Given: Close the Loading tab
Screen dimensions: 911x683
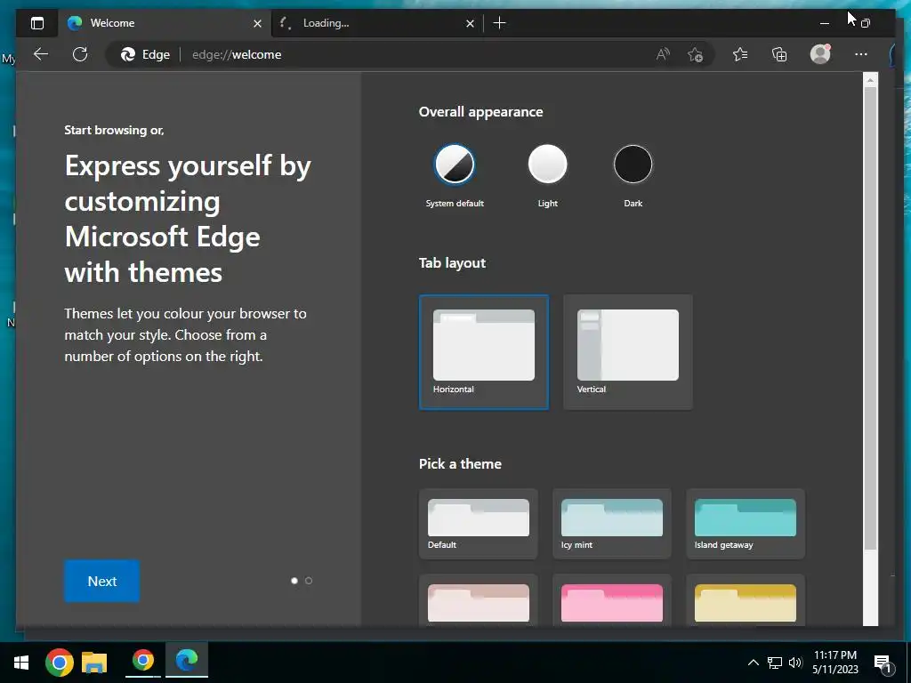Looking at the screenshot, I should click(470, 24).
